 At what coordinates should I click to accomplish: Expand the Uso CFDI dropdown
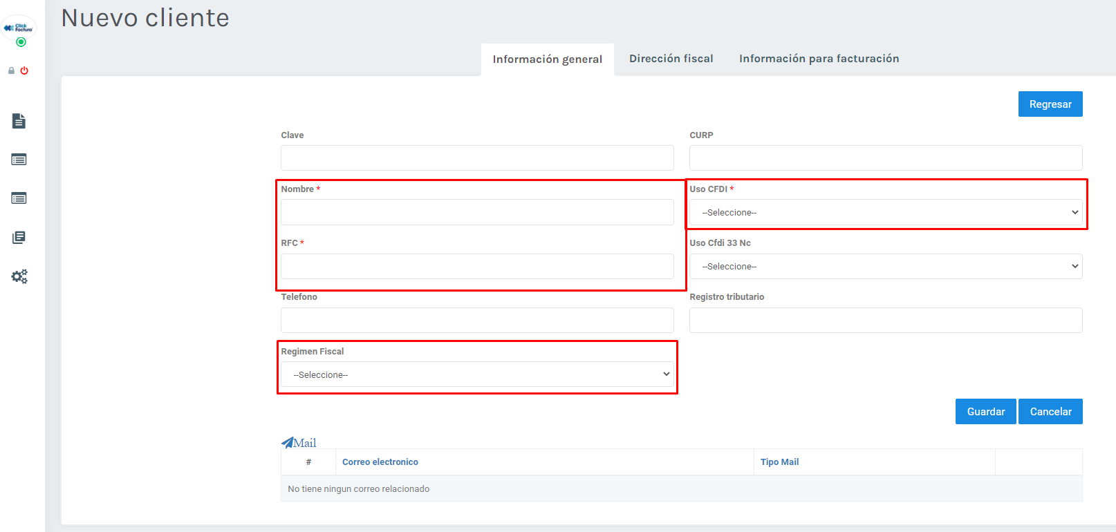[885, 212]
